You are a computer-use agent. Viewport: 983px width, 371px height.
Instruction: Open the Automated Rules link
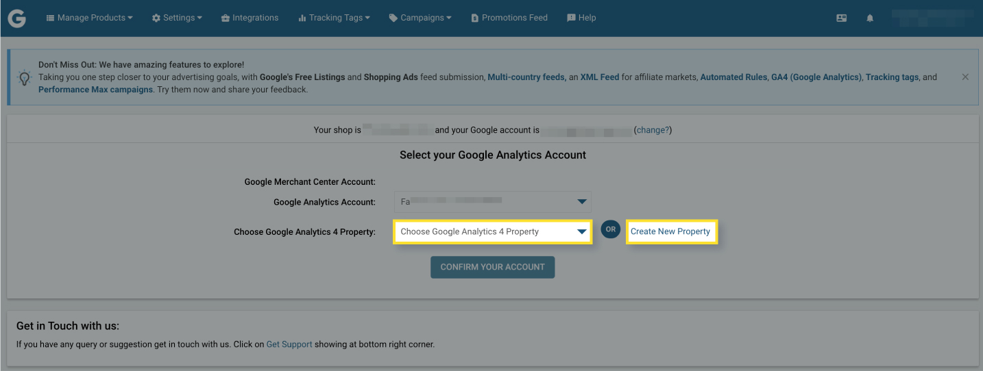(x=733, y=77)
